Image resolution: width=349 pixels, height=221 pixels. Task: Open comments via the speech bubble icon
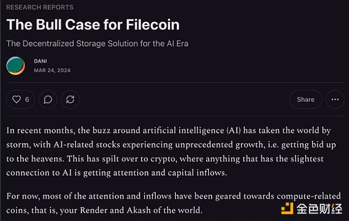pyautogui.click(x=48, y=99)
